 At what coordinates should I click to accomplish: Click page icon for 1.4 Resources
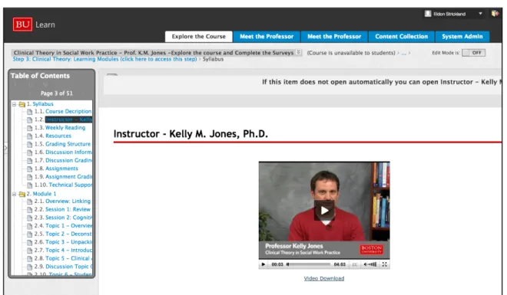point(29,136)
